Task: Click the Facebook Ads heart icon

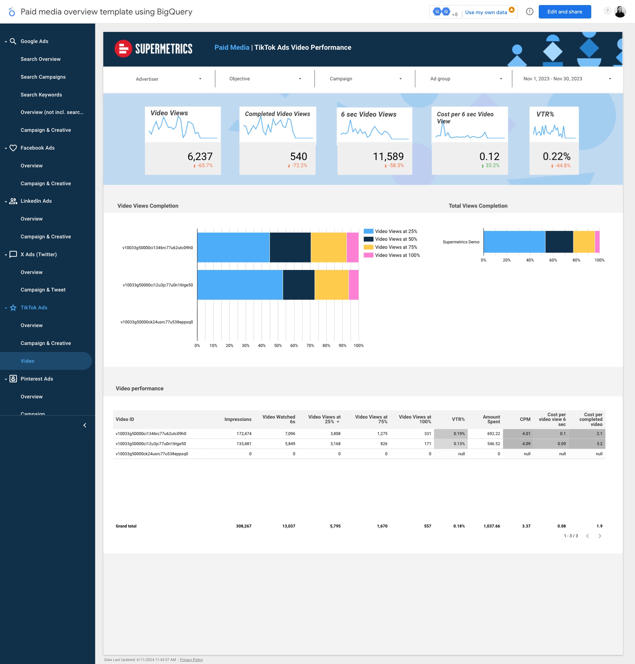Action: point(13,148)
